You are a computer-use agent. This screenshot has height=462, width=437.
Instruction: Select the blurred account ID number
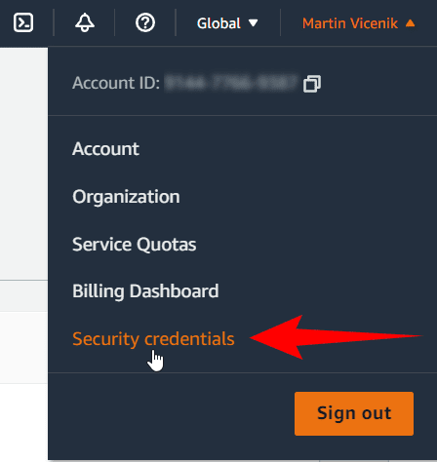[x=230, y=83]
